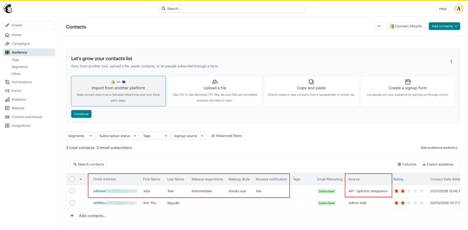Click the Columns gear icon
Screen dimensions: 468x230
coord(399,164)
